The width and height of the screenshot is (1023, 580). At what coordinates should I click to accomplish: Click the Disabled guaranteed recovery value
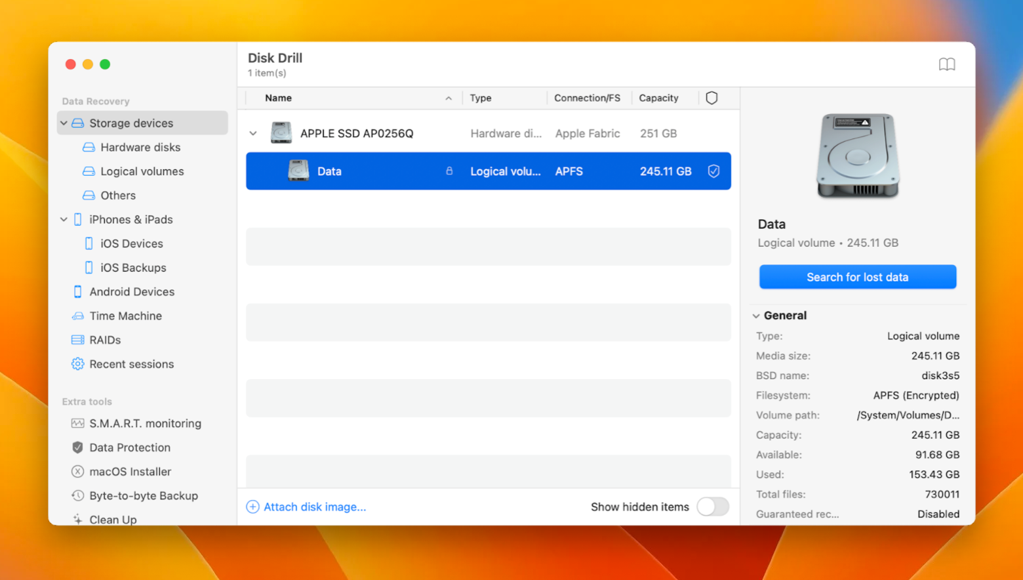click(x=938, y=514)
